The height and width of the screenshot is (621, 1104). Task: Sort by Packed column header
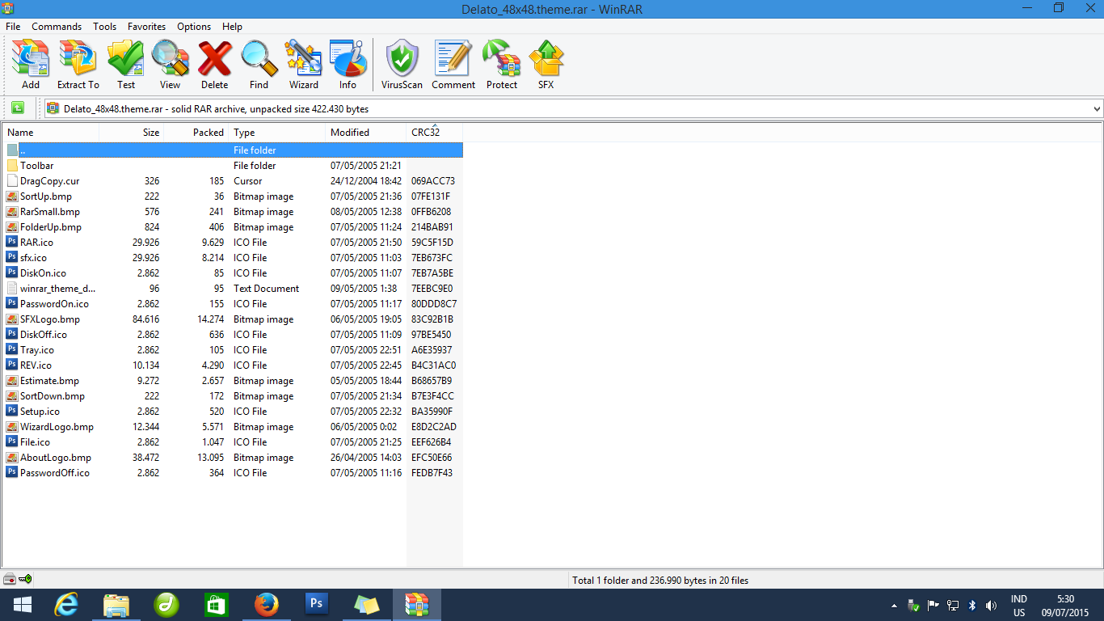pos(196,132)
